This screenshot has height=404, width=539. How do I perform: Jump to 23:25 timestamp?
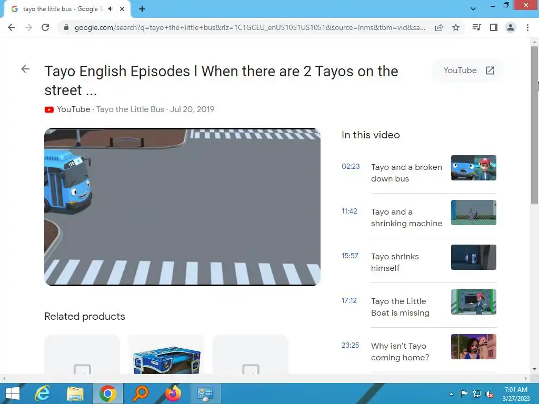click(350, 345)
